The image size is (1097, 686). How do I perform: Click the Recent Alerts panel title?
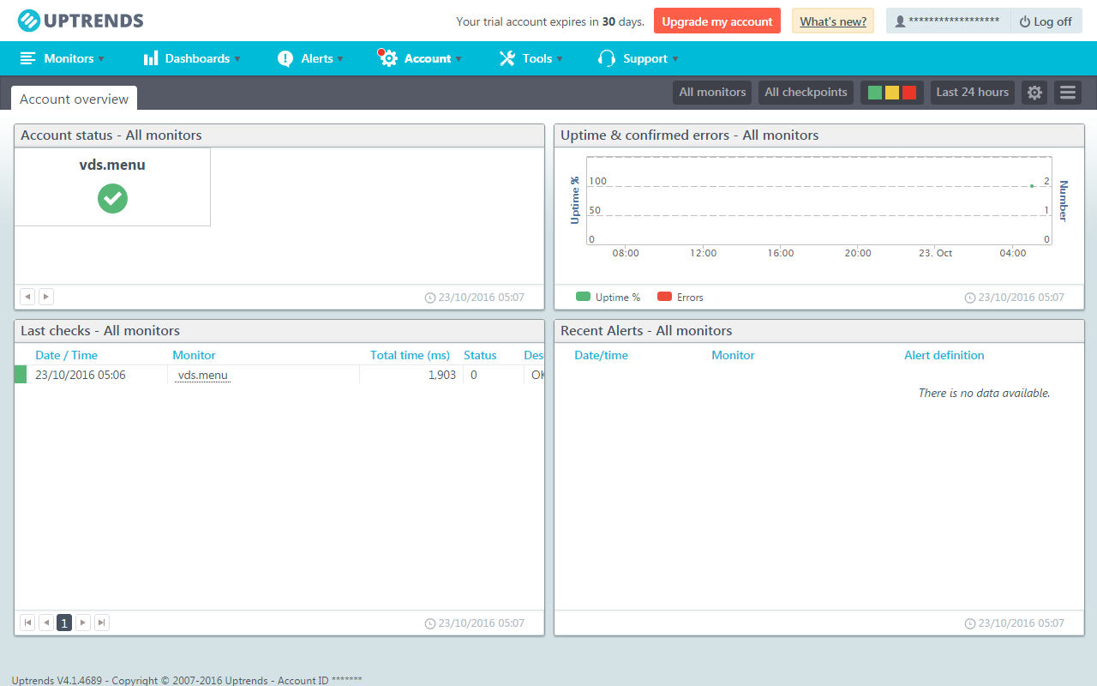tap(646, 330)
